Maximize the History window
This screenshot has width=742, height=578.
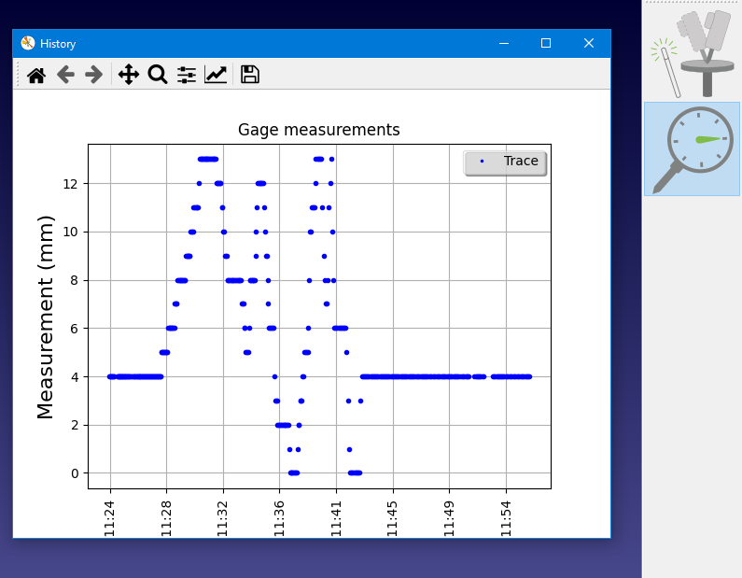click(546, 43)
